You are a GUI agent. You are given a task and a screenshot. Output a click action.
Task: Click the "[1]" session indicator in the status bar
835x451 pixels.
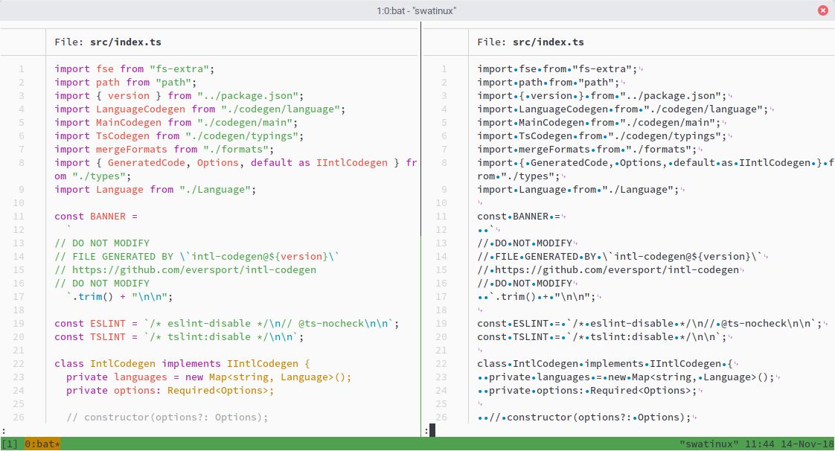[10, 444]
